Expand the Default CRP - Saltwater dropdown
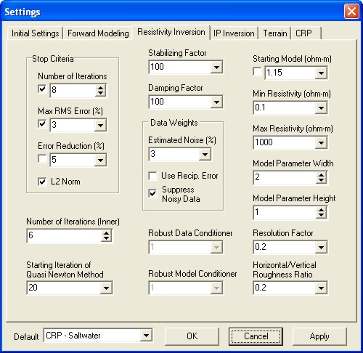Image resolution: width=363 pixels, height=353 pixels. 146,336
